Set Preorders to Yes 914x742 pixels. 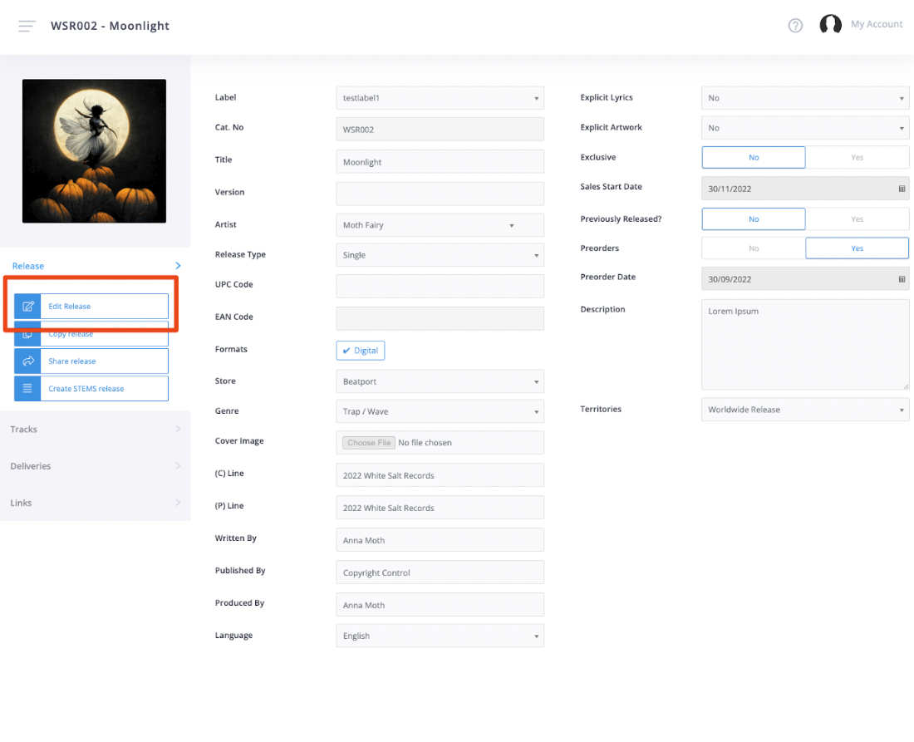point(857,248)
